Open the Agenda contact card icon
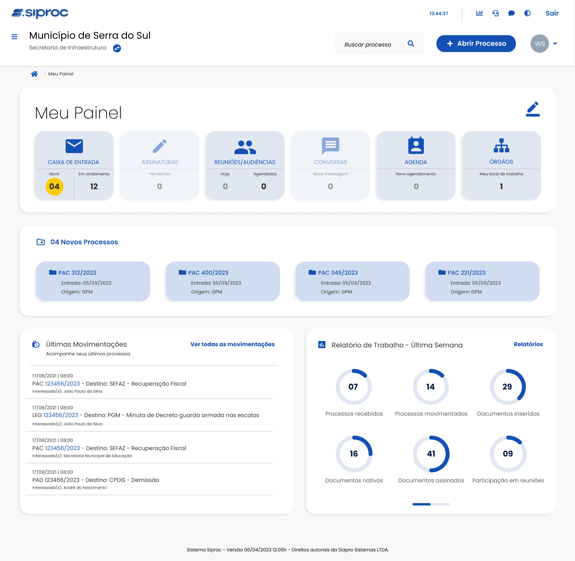Screen dimensions: 575x561 [416, 146]
